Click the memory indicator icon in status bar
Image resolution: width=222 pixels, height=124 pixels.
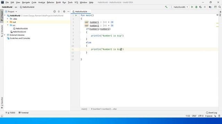(x=219, y=116)
